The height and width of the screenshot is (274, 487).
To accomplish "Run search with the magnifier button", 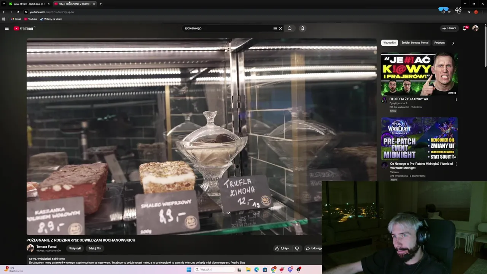I will (290, 28).
